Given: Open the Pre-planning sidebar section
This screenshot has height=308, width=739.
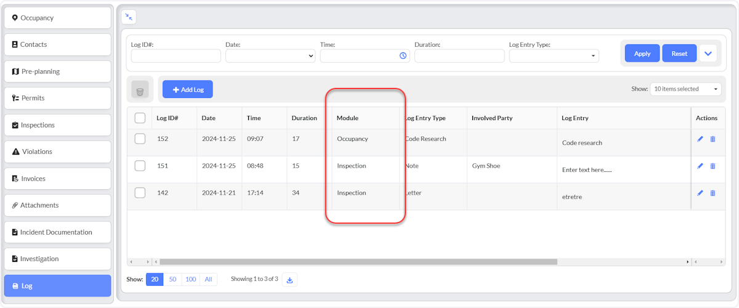Looking at the screenshot, I should click(58, 71).
